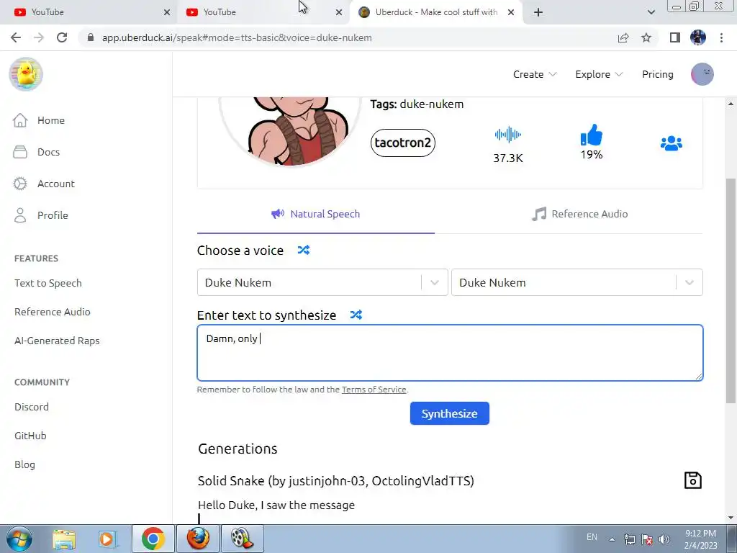Open Windows Media Player taskbar icon
Viewport: 737px width, 553px height.
click(107, 539)
